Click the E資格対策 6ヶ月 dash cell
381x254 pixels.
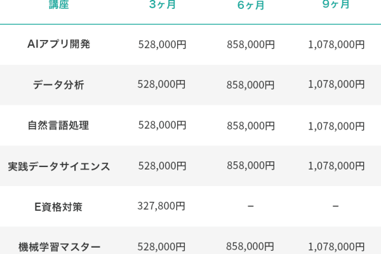pos(250,206)
